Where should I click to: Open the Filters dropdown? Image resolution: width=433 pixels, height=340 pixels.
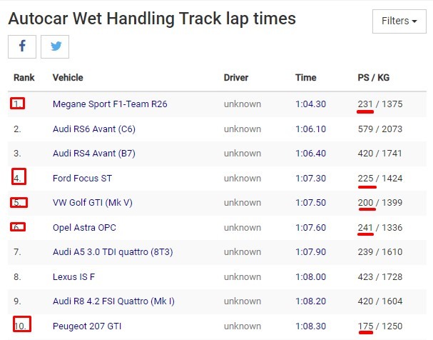pyautogui.click(x=399, y=21)
